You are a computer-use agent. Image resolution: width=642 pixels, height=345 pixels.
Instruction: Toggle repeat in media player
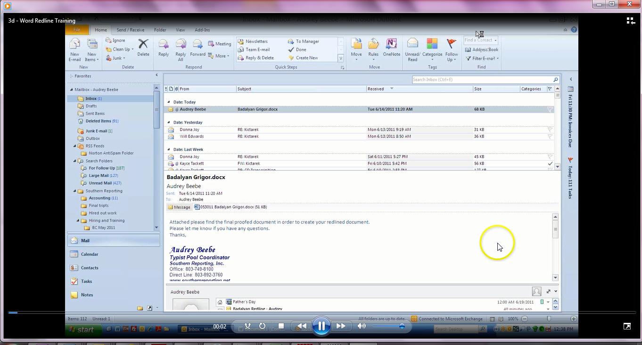[263, 326]
